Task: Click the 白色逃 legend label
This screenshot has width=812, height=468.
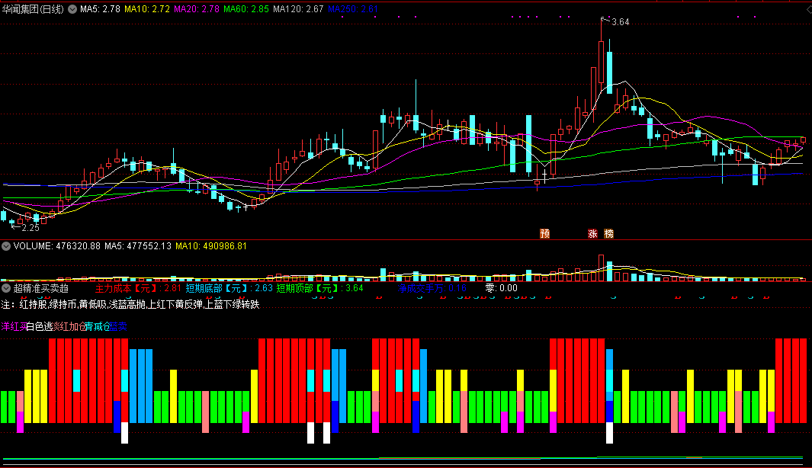Action: click(40, 327)
